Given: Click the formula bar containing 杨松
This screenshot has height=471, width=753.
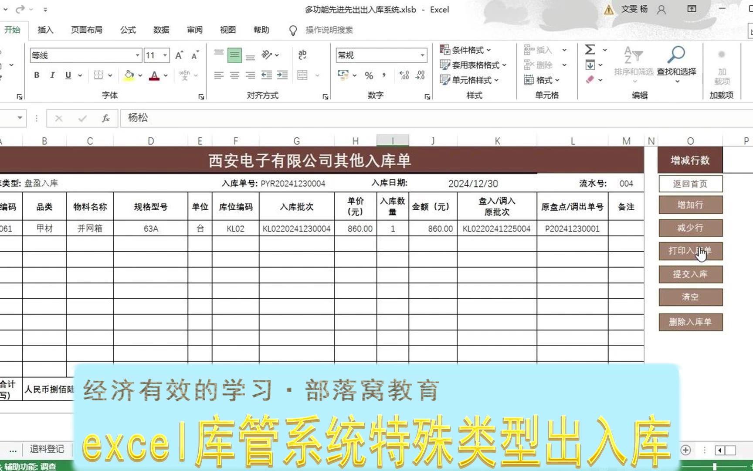Looking at the screenshot, I should tap(436, 118).
